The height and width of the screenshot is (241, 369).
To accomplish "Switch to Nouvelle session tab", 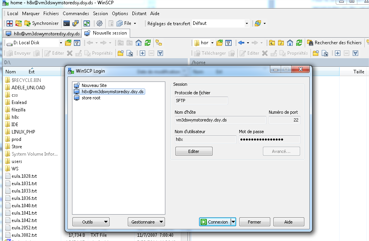I will (x=106, y=33).
